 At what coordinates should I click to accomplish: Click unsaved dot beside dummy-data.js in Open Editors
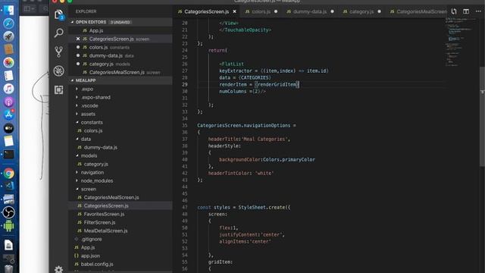point(78,55)
